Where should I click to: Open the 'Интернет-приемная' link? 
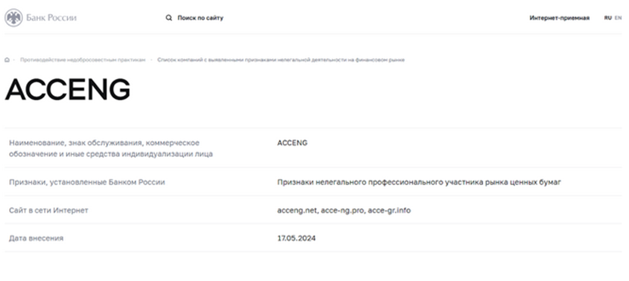[559, 18]
